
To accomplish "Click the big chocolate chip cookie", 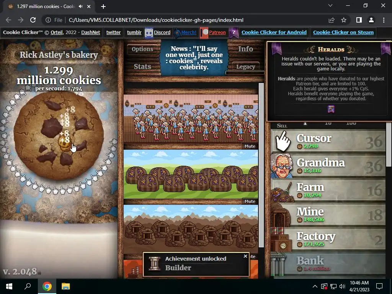I will (59, 136).
